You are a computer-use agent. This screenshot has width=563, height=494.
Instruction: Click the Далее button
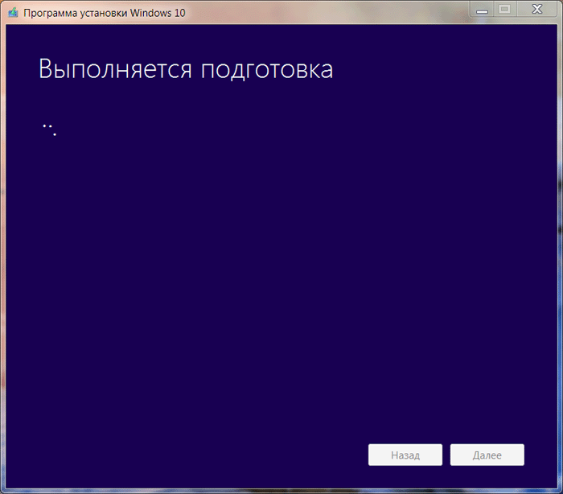tap(487, 455)
